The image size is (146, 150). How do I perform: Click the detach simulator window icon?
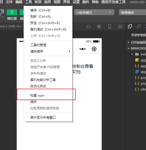pos(120,27)
